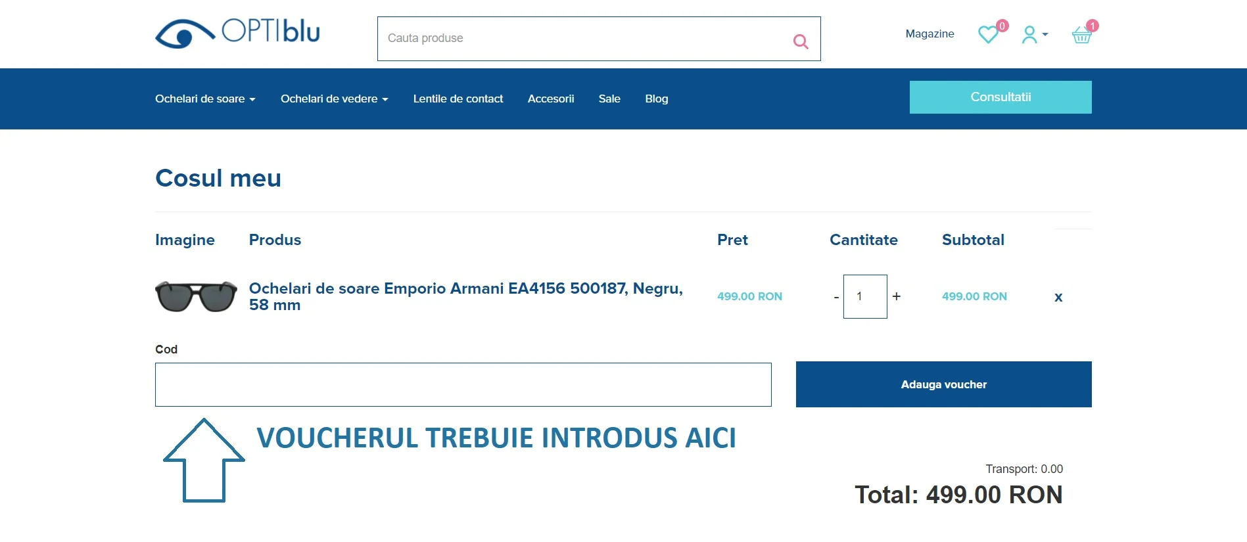
Task: Click the Cantitate column header
Action: 863,240
